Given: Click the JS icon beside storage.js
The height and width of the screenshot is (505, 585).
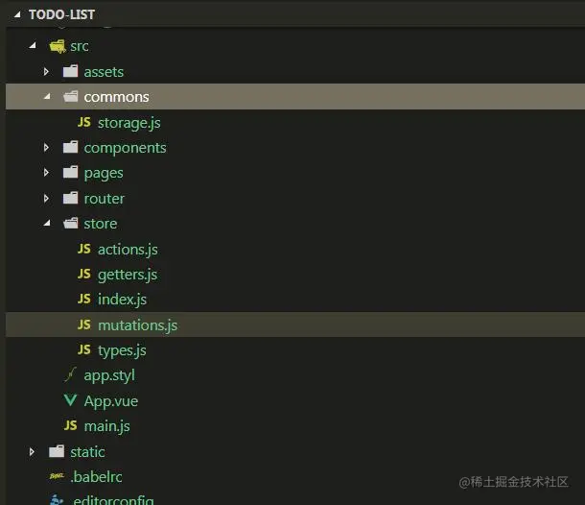Looking at the screenshot, I should (x=83, y=123).
